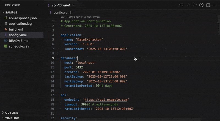
Task: Click the nextBackup key on line 14
Action: tap(74, 81)
